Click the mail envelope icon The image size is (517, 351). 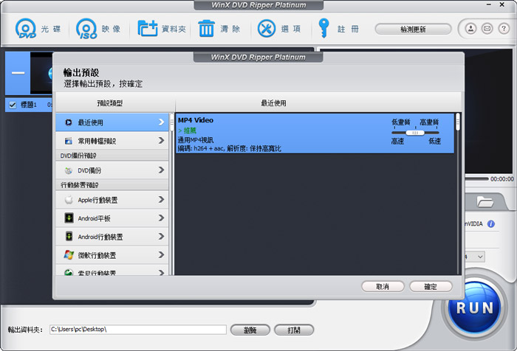pos(487,29)
